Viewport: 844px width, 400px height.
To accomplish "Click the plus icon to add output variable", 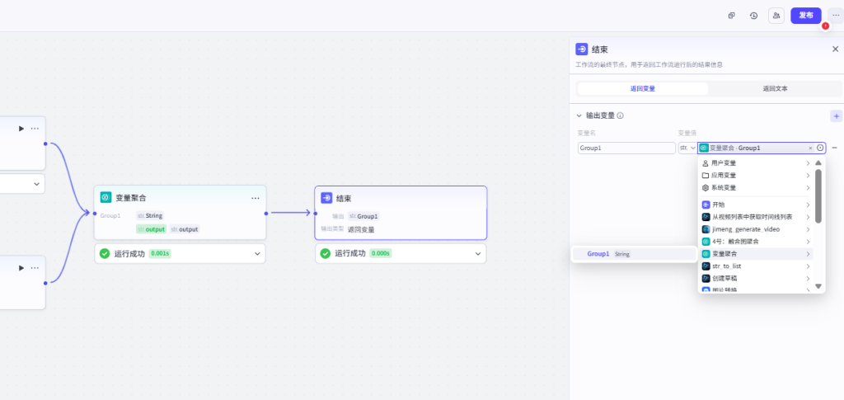I will 836,116.
